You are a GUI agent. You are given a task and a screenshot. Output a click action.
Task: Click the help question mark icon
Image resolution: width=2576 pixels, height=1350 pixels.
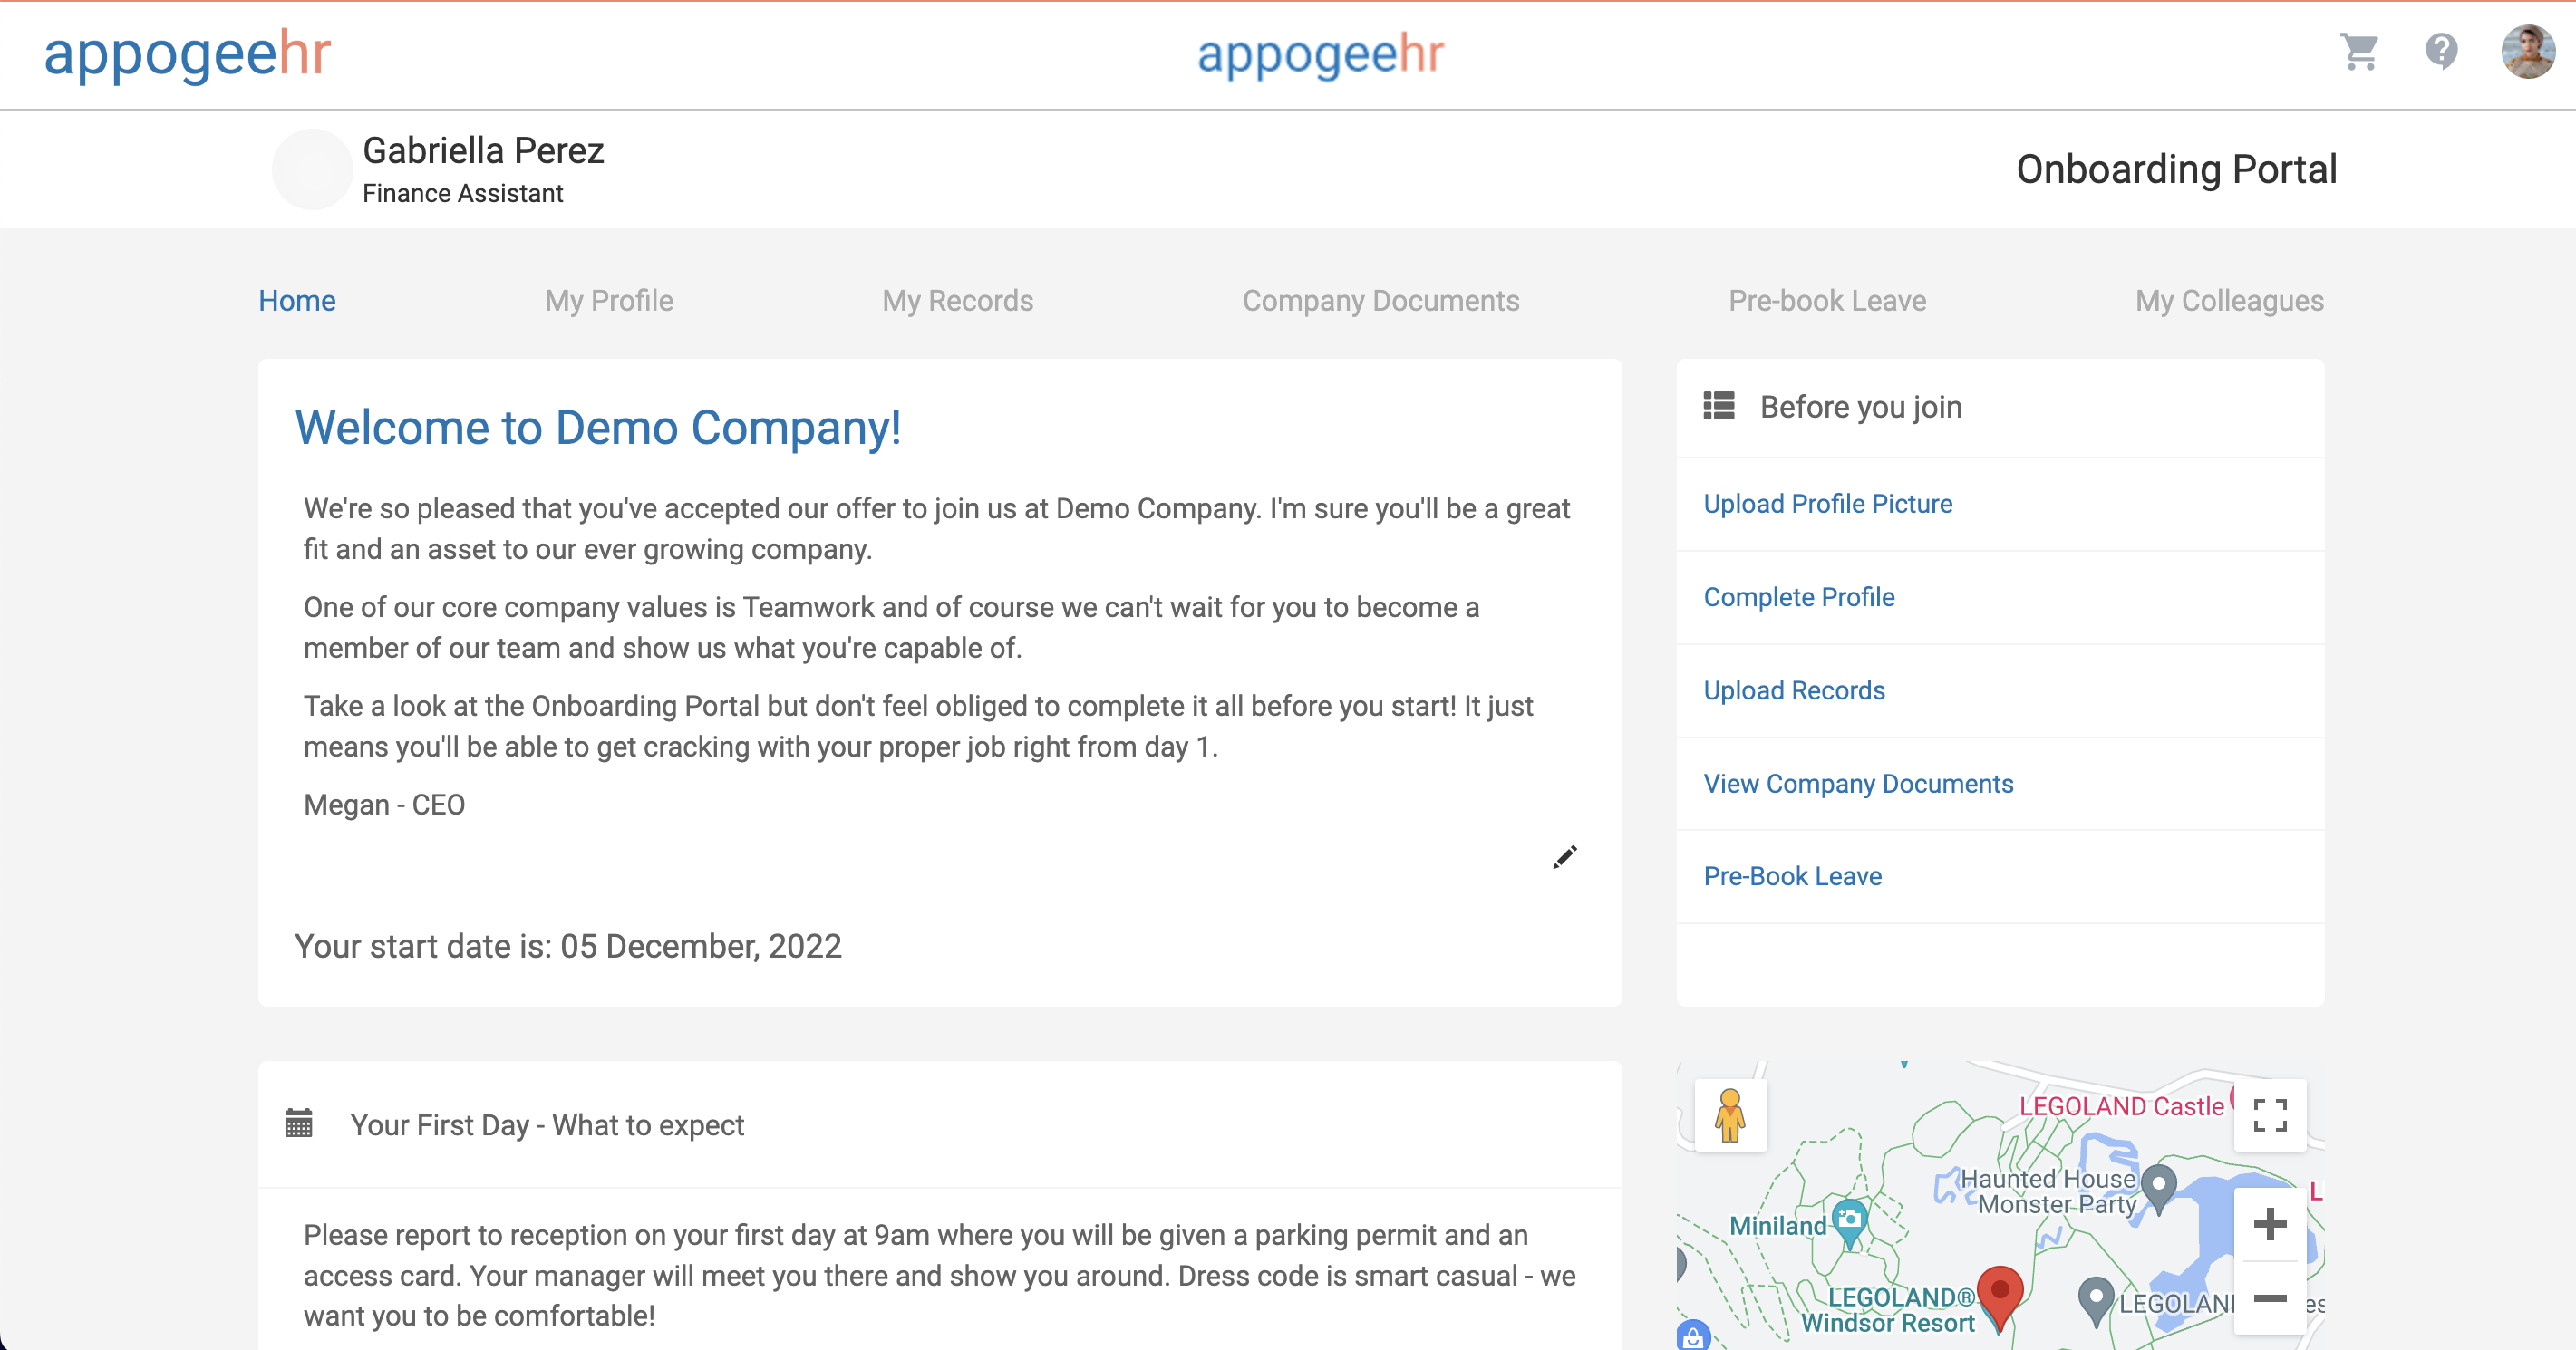click(x=2441, y=51)
